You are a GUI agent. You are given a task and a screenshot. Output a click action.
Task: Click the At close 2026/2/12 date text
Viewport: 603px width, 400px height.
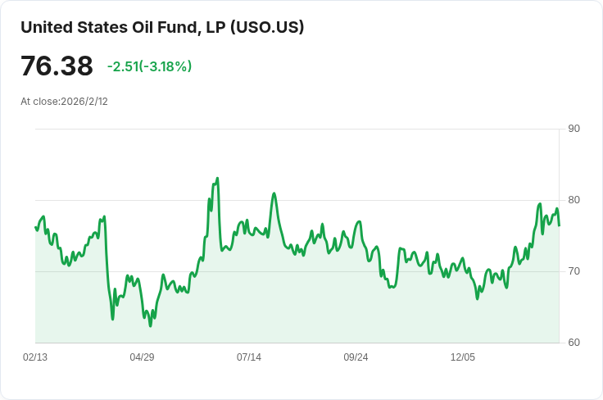click(64, 102)
